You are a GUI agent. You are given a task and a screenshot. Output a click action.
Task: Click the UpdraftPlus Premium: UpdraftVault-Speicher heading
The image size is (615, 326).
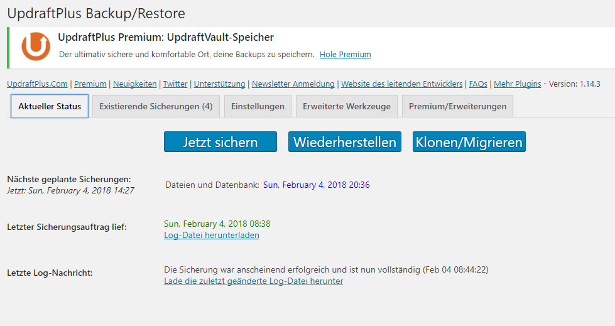pos(166,37)
